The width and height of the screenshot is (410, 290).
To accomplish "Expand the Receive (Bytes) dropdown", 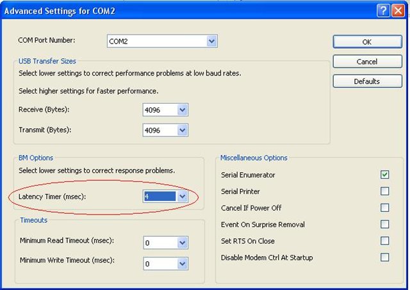I will [182, 109].
